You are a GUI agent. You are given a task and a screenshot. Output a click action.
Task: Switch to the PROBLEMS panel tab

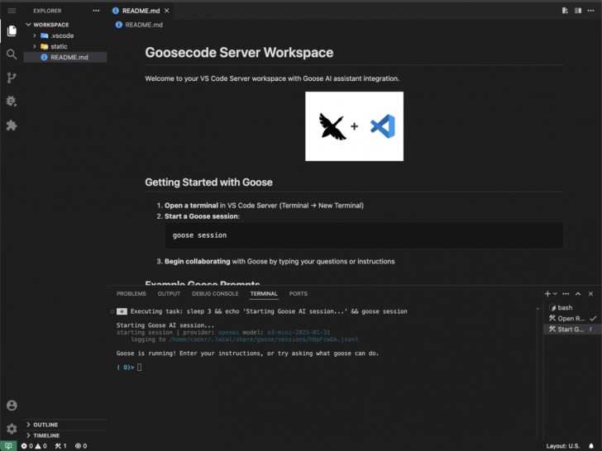pyautogui.click(x=131, y=294)
